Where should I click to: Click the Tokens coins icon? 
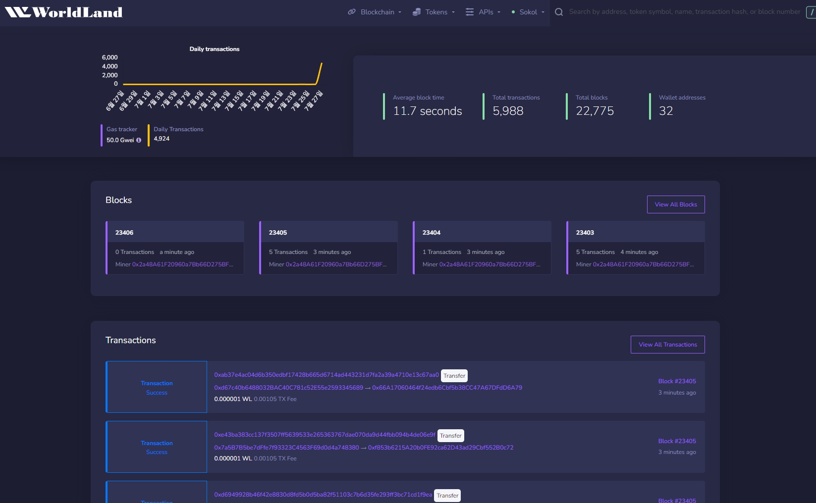pyautogui.click(x=417, y=12)
